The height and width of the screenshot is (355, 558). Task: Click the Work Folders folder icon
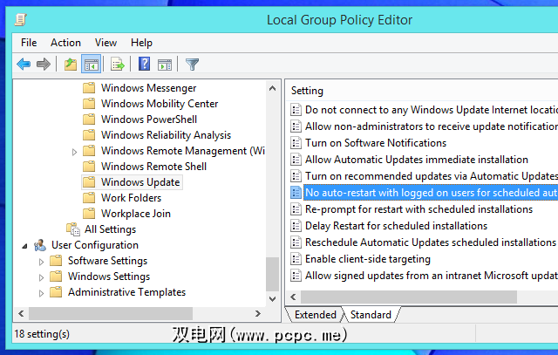[89, 198]
